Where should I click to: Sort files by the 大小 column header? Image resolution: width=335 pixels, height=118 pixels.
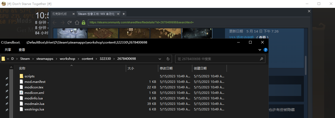131,68
